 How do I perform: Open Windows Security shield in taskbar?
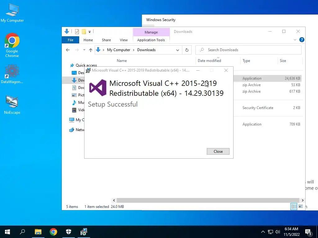click(69, 232)
